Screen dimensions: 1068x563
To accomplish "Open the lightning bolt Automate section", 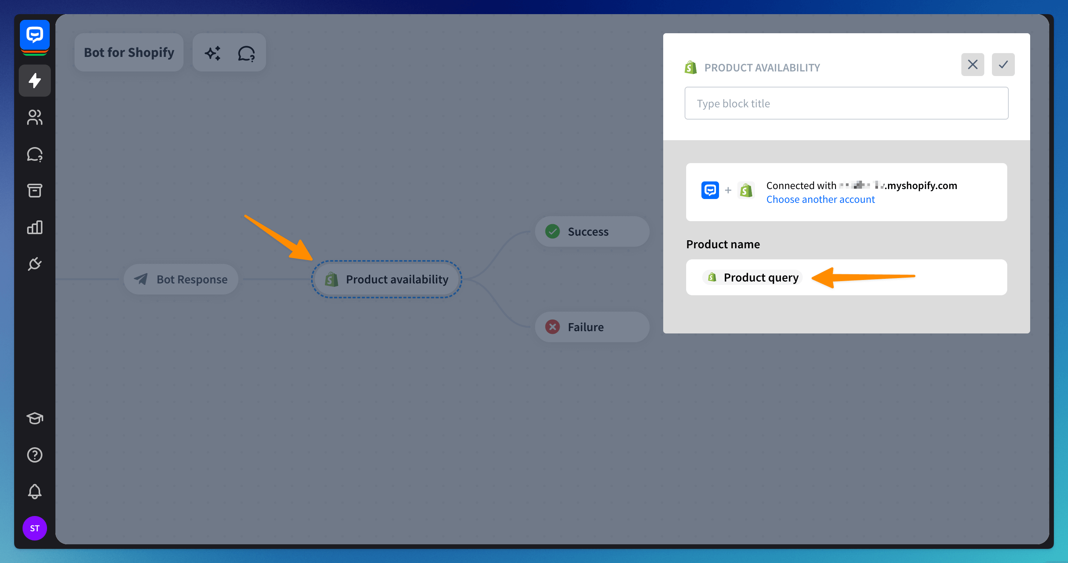I will click(x=35, y=80).
